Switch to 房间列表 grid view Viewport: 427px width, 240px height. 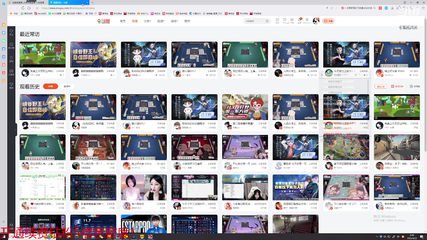coord(397,86)
